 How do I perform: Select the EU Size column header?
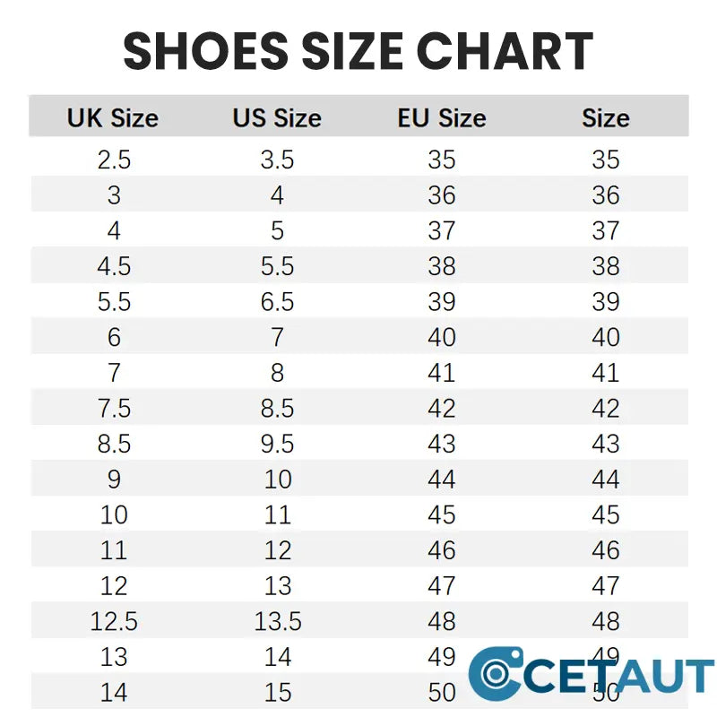pos(442,118)
